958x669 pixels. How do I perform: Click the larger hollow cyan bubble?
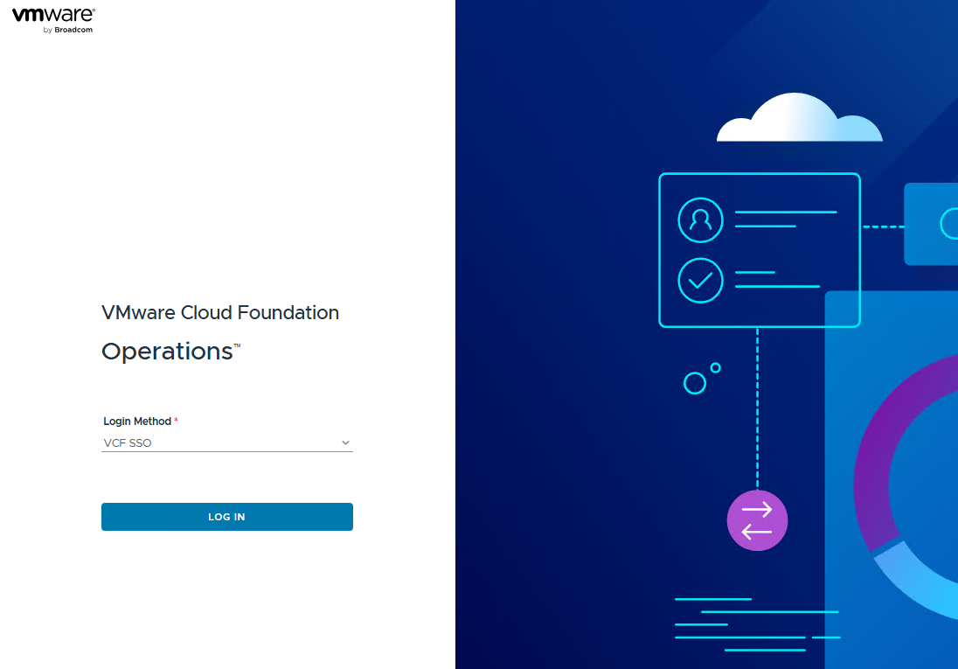click(694, 383)
